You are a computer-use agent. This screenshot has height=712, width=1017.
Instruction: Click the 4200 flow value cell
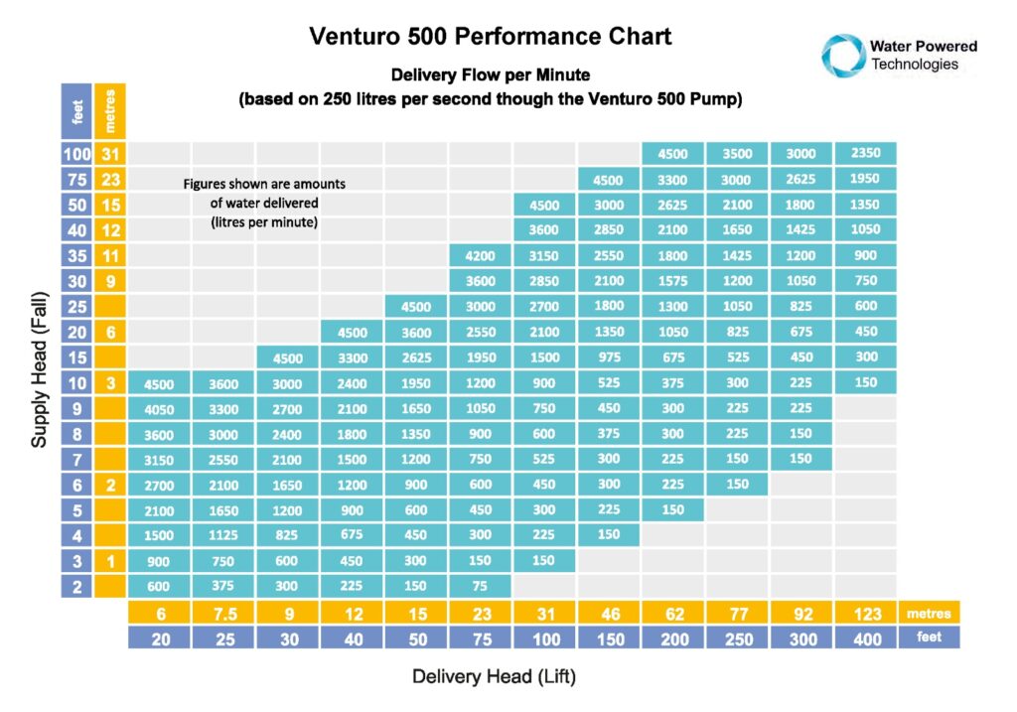[480, 255]
